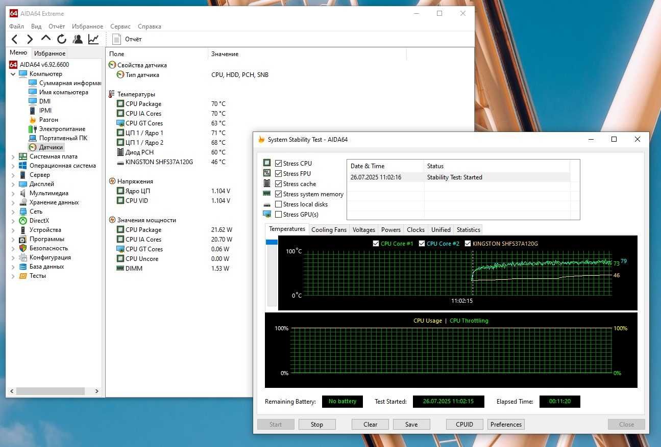Viewport: 661px width, 447px height.
Task: Click the Отчёт report icon in the toolbar
Action: click(116, 39)
